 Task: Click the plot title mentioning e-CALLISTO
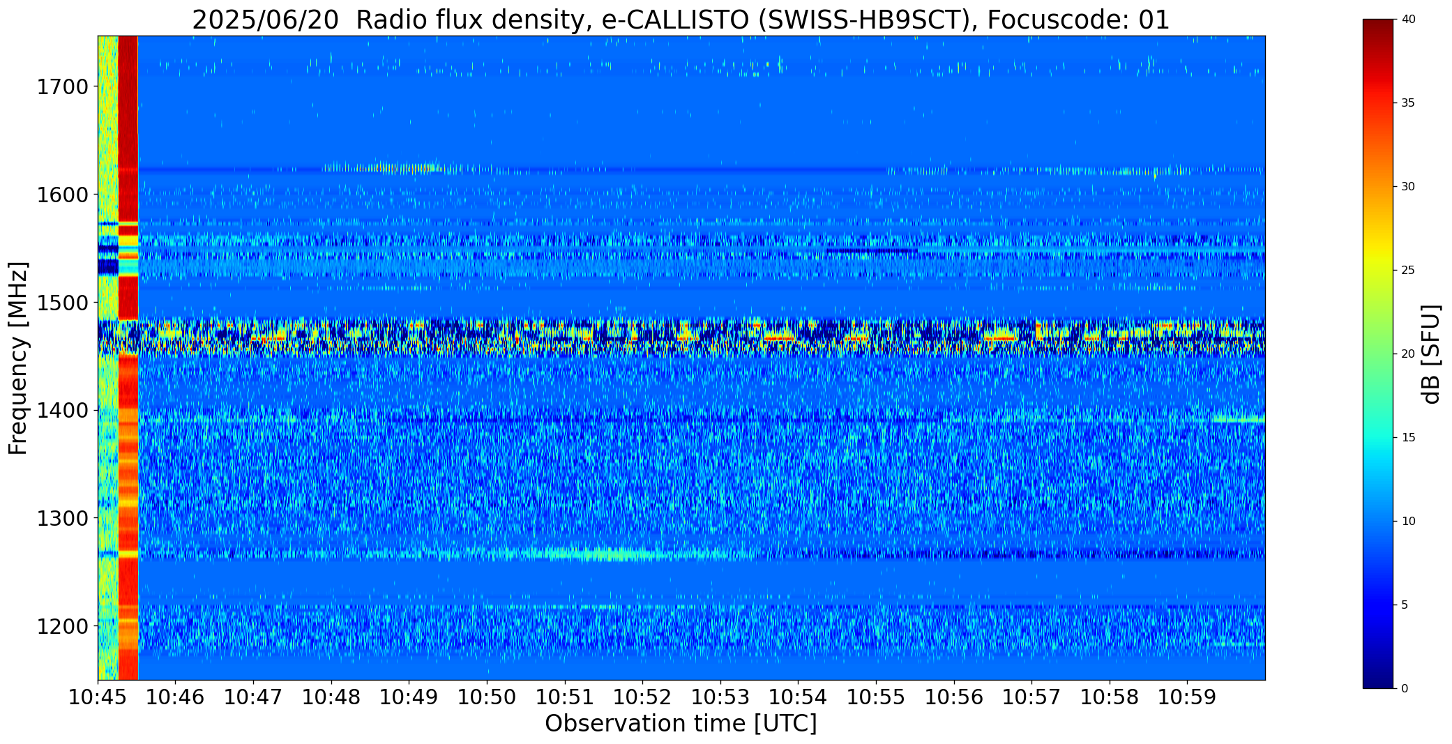(681, 20)
